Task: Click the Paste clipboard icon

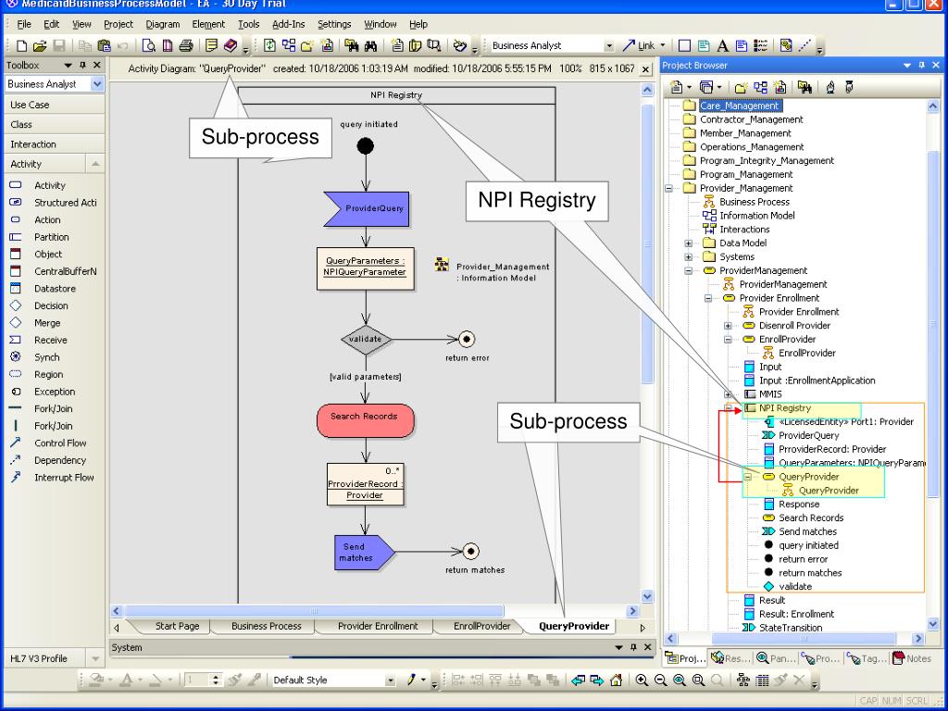Action: click(x=104, y=45)
